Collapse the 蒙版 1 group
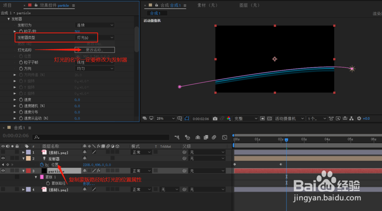 [x=36, y=177]
